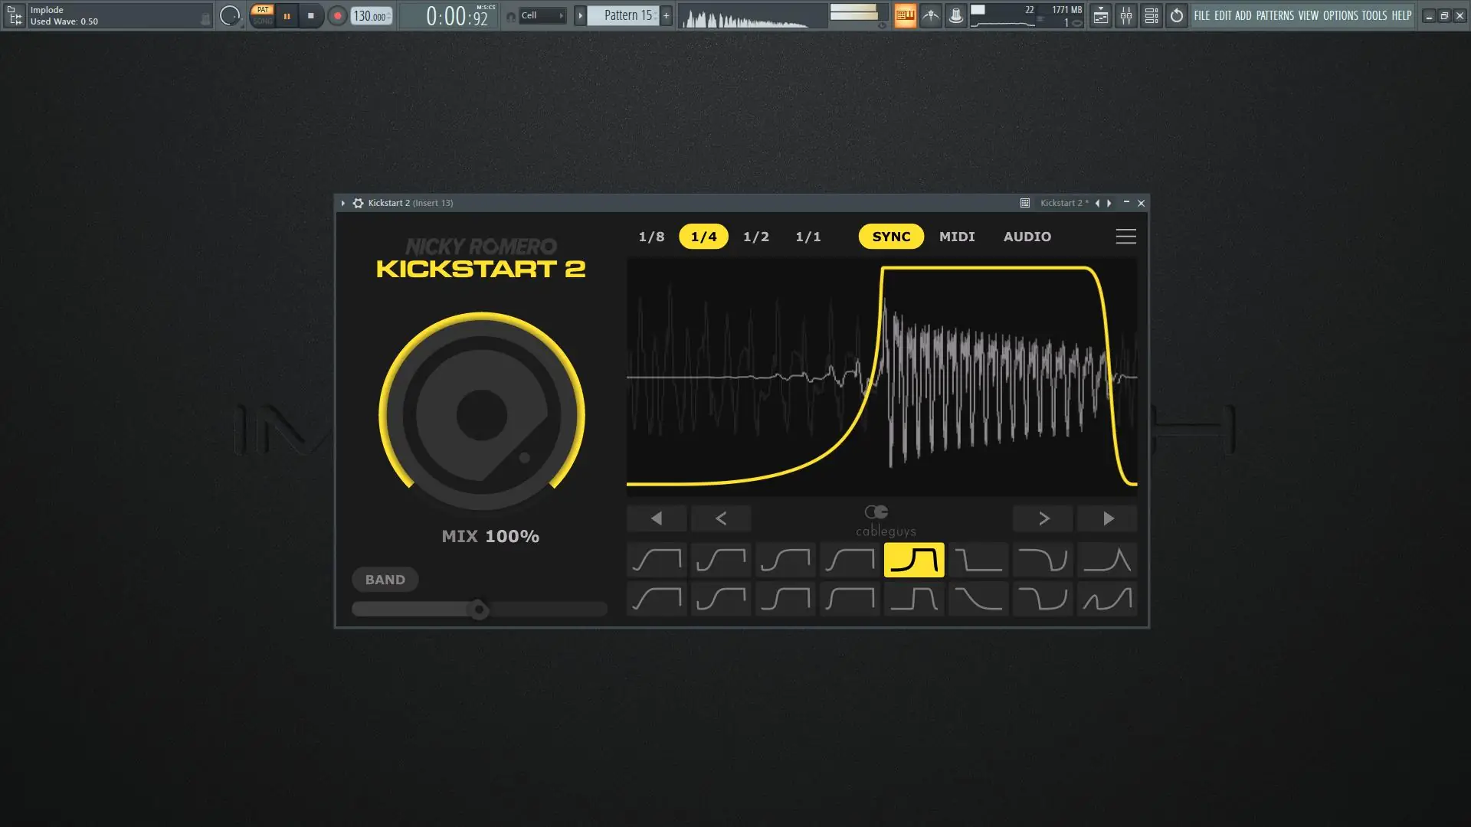The height and width of the screenshot is (827, 1471).
Task: Open the PATTERNS menu
Action: click(x=1275, y=15)
